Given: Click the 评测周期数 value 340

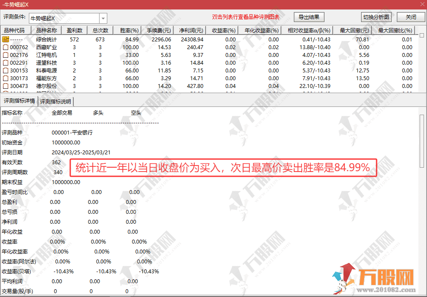Looking at the screenshot, I should [58, 172].
